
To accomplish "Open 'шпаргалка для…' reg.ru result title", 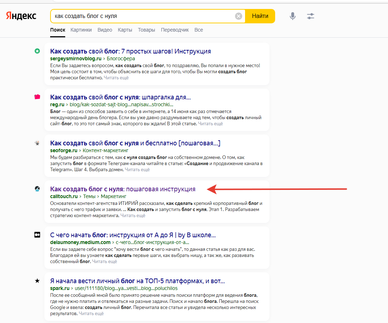I will [120, 97].
